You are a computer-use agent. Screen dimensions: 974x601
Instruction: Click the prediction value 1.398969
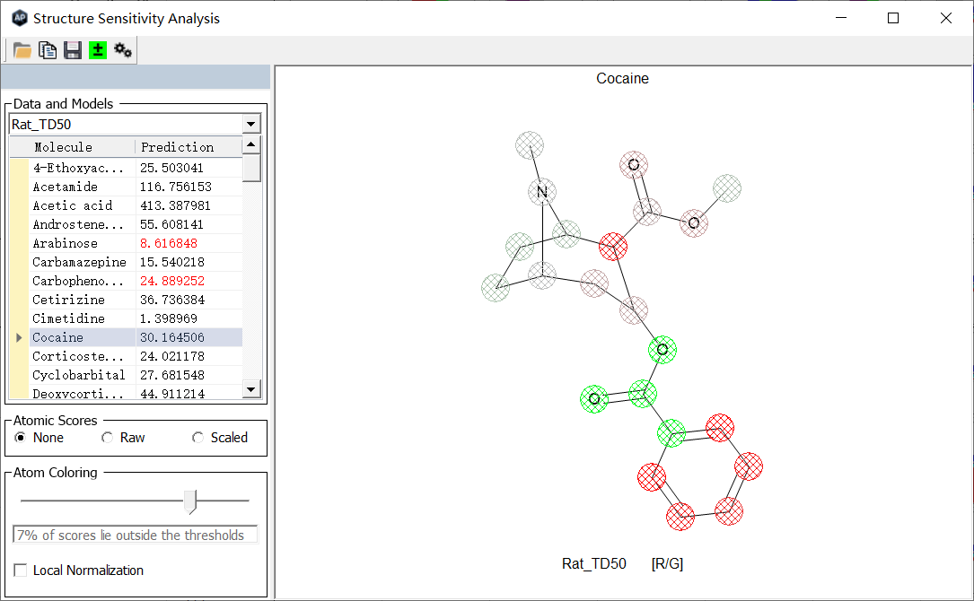pos(169,318)
